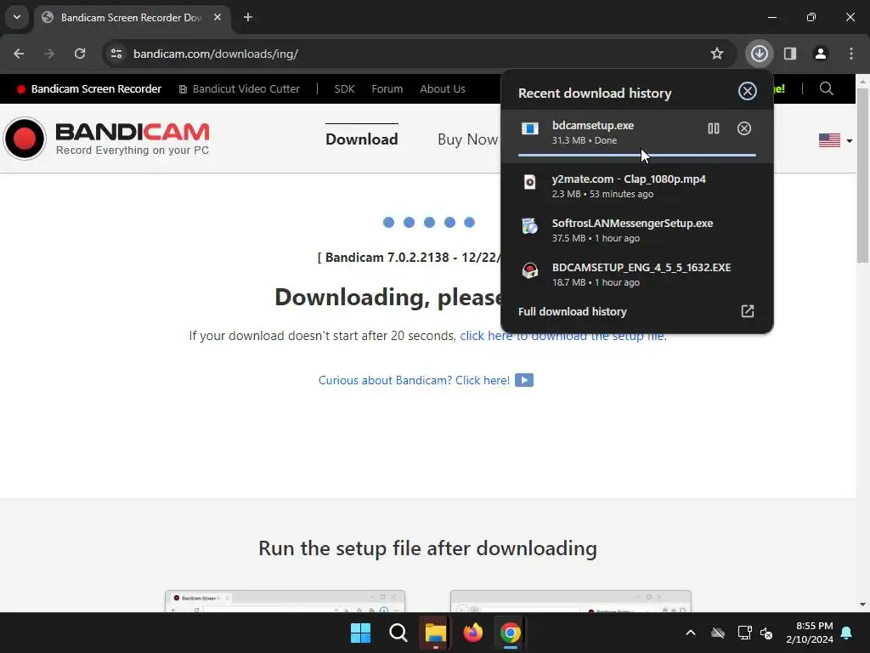Click the Chrome downloads toolbar icon

point(759,54)
